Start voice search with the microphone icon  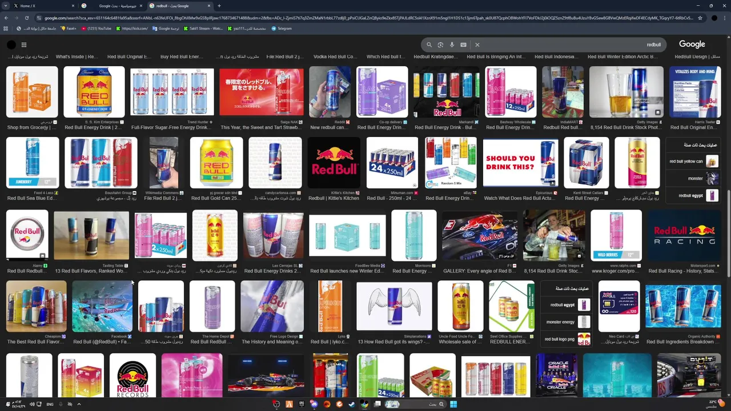(452, 45)
